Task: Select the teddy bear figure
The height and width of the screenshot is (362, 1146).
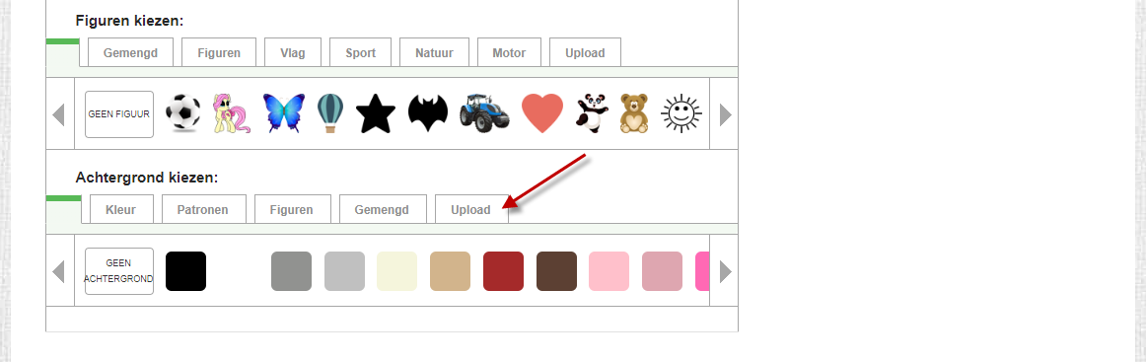Action: [634, 113]
